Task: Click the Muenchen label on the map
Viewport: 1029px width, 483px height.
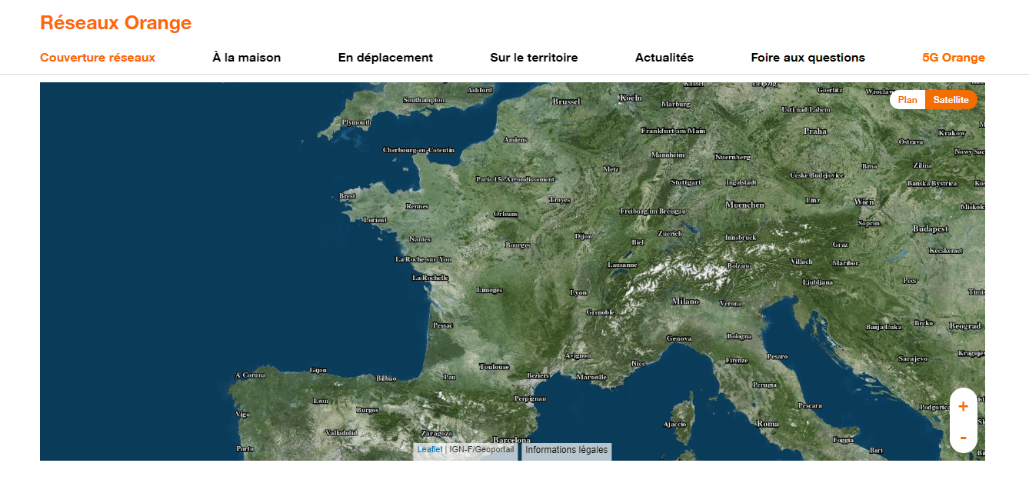Action: point(745,205)
